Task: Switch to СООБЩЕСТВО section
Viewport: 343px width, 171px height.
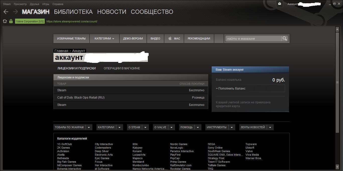Action: [152, 12]
